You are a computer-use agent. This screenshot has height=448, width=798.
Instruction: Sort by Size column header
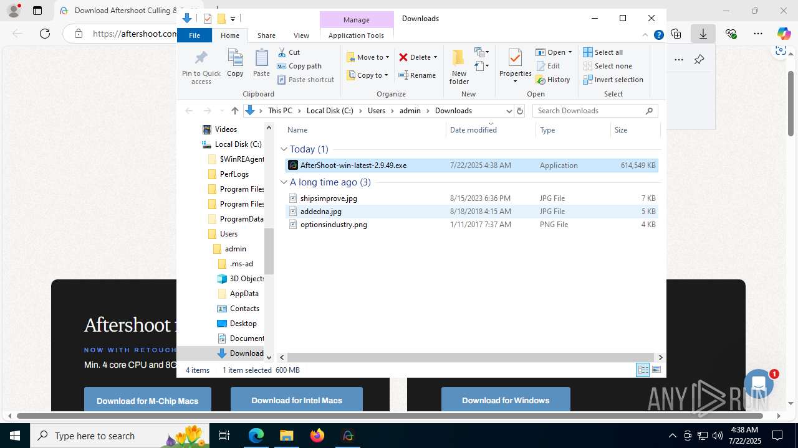coord(635,130)
